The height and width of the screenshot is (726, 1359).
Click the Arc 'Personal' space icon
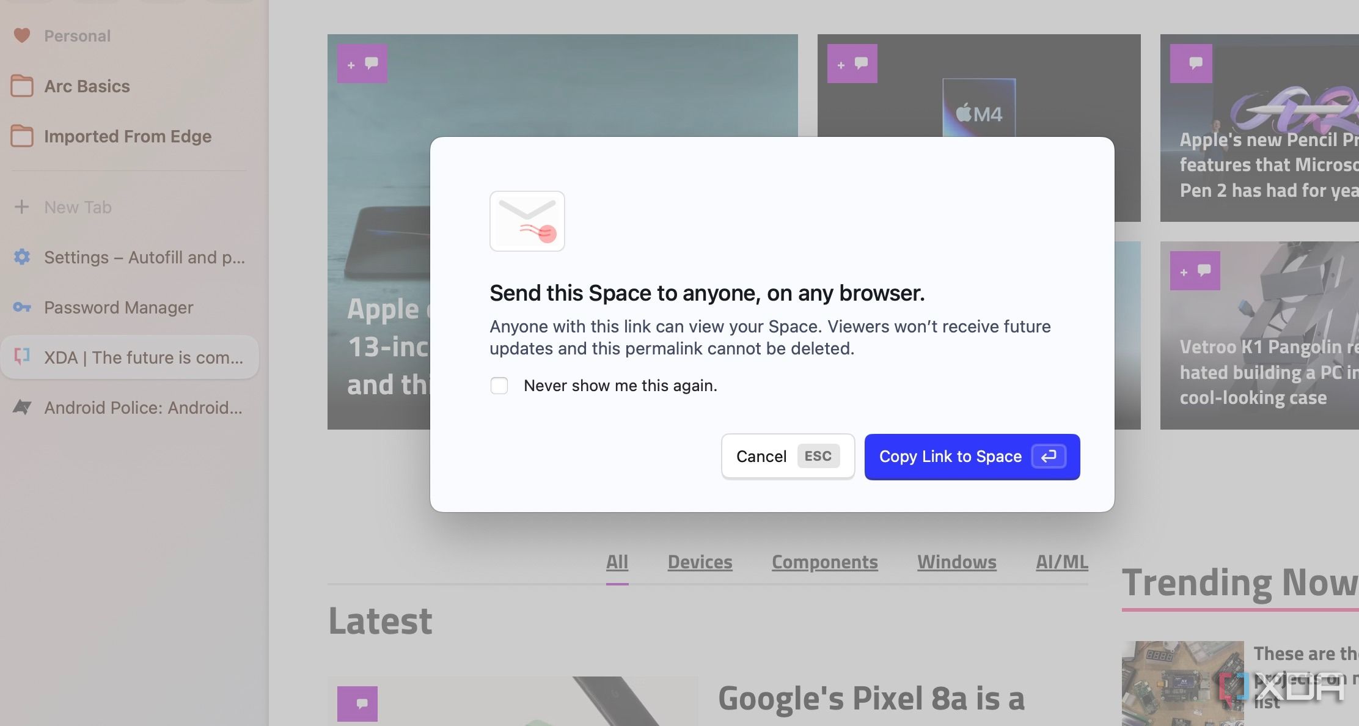coord(23,36)
